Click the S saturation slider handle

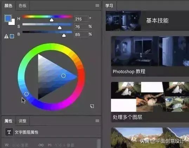(x=60, y=28)
